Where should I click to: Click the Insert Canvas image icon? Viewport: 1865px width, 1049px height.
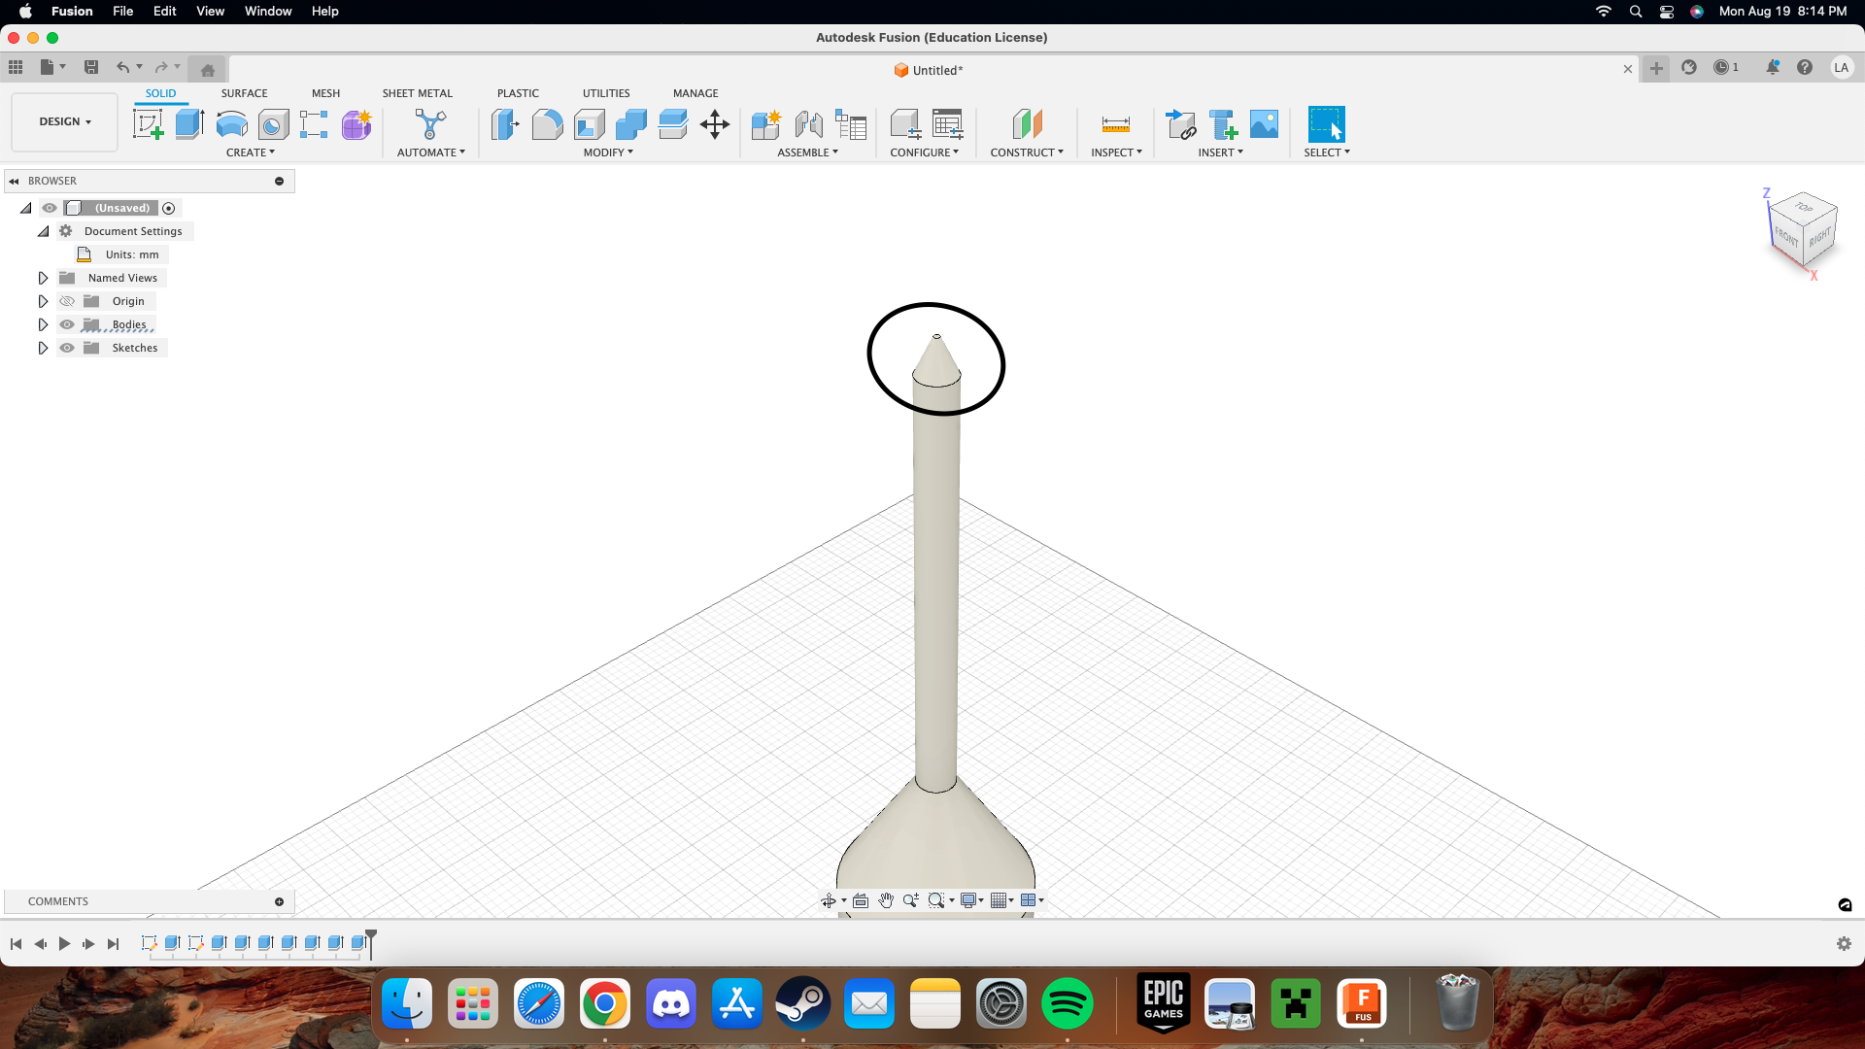click(x=1264, y=124)
